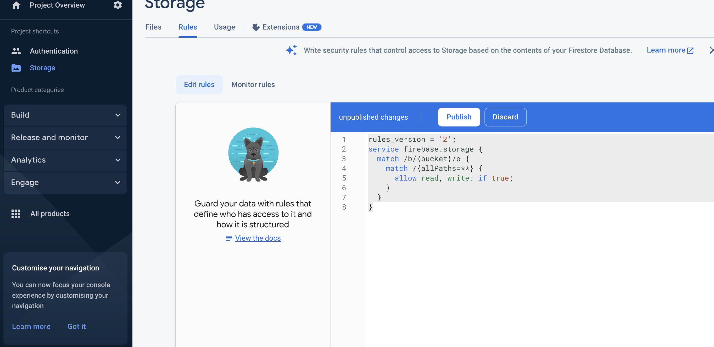Switch to the Files tab
This screenshot has width=714, height=347.
[153, 27]
